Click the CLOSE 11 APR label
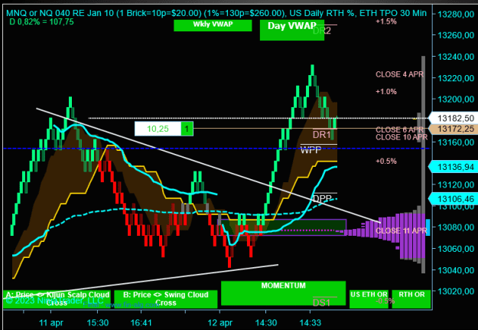 point(402,230)
